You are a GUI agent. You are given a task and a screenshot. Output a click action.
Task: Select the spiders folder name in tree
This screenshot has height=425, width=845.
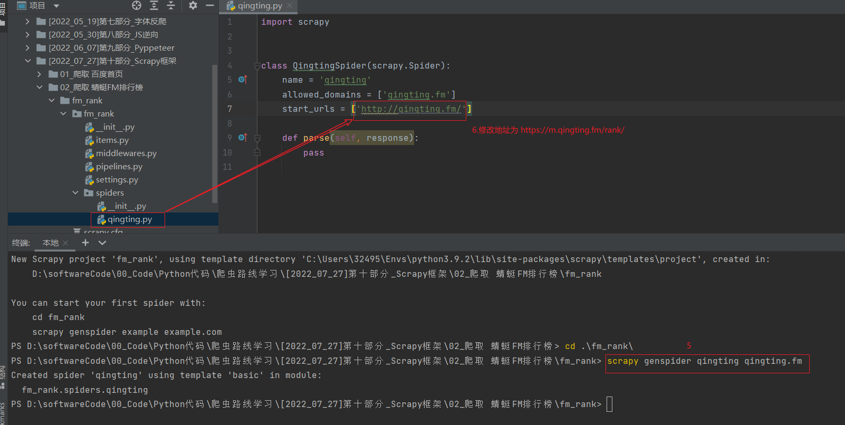[110, 193]
